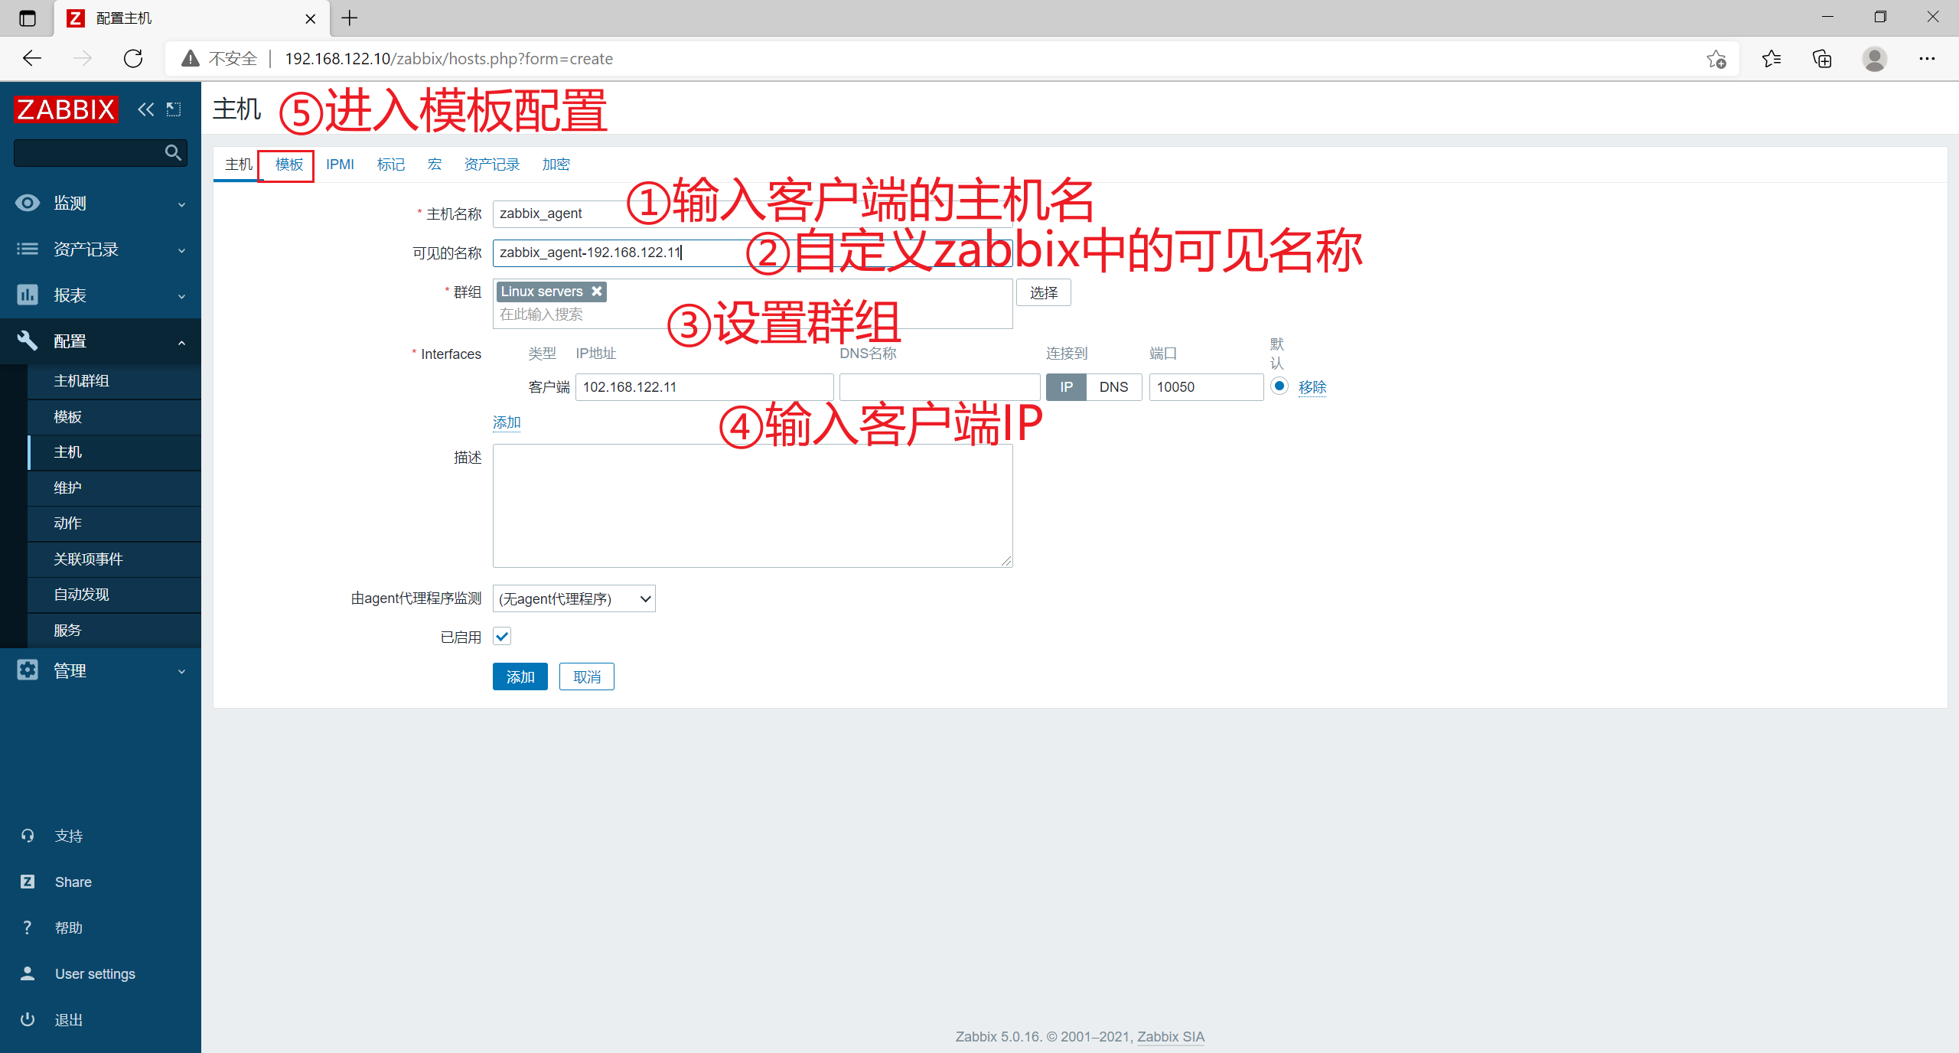
Task: Switch to the 加密 tab
Action: (556, 165)
